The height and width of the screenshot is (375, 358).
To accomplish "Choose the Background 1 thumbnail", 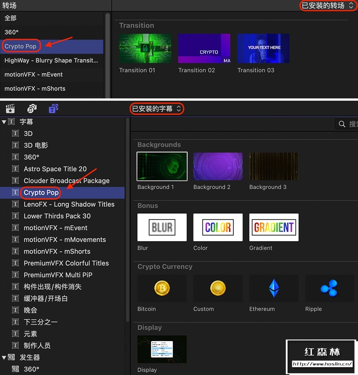I will pos(162,166).
